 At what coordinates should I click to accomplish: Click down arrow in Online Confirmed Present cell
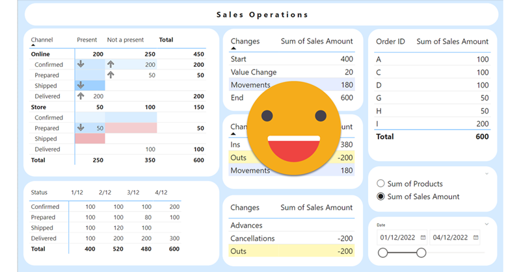[x=81, y=64]
